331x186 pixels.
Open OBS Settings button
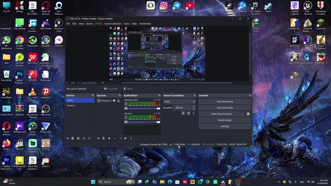click(x=225, y=126)
